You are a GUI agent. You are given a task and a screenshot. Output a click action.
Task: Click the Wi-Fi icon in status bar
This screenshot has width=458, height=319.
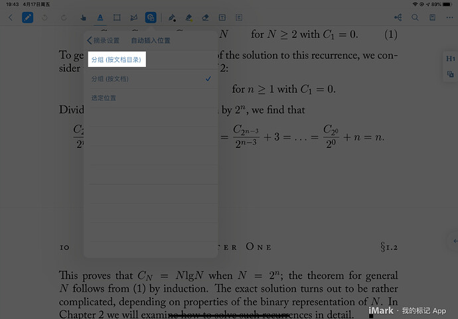pyautogui.click(x=415, y=5)
